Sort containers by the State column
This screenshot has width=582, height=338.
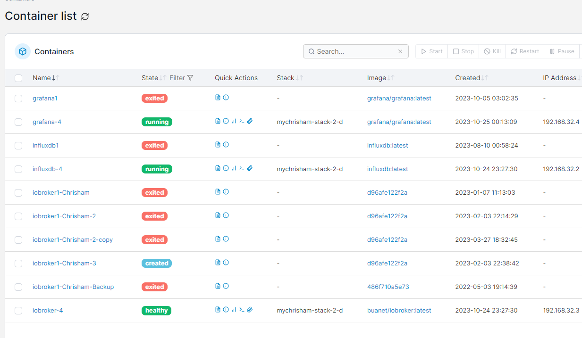tap(154, 78)
